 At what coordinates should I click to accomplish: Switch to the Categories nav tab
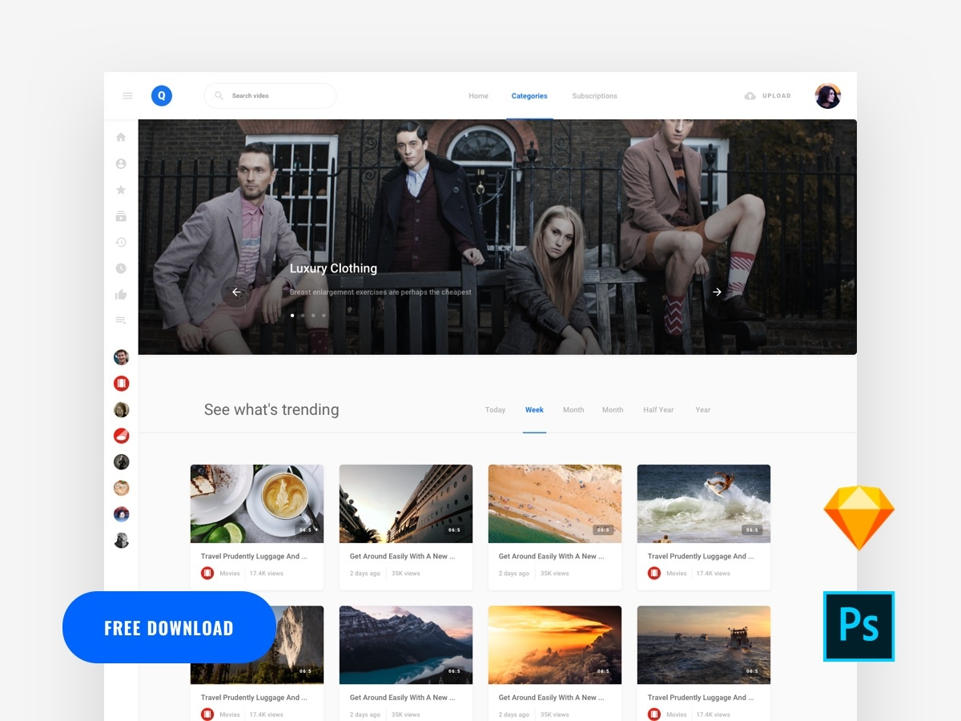pyautogui.click(x=529, y=96)
